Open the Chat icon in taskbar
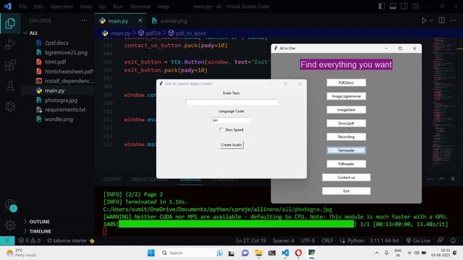Screen dimensions: 463x260 245,253
